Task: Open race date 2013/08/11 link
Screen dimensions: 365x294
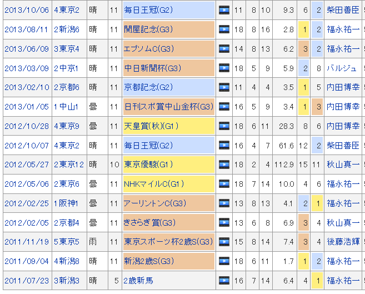Action: 27,29
